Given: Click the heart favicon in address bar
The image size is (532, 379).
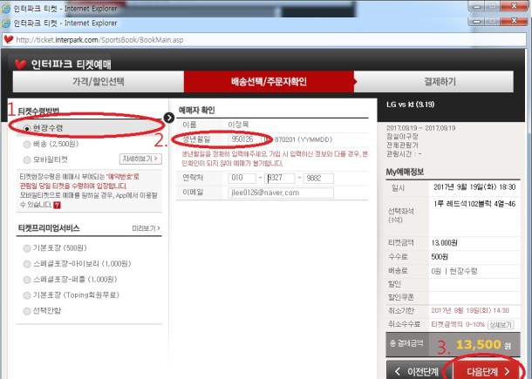Looking at the screenshot, I should tap(9, 39).
